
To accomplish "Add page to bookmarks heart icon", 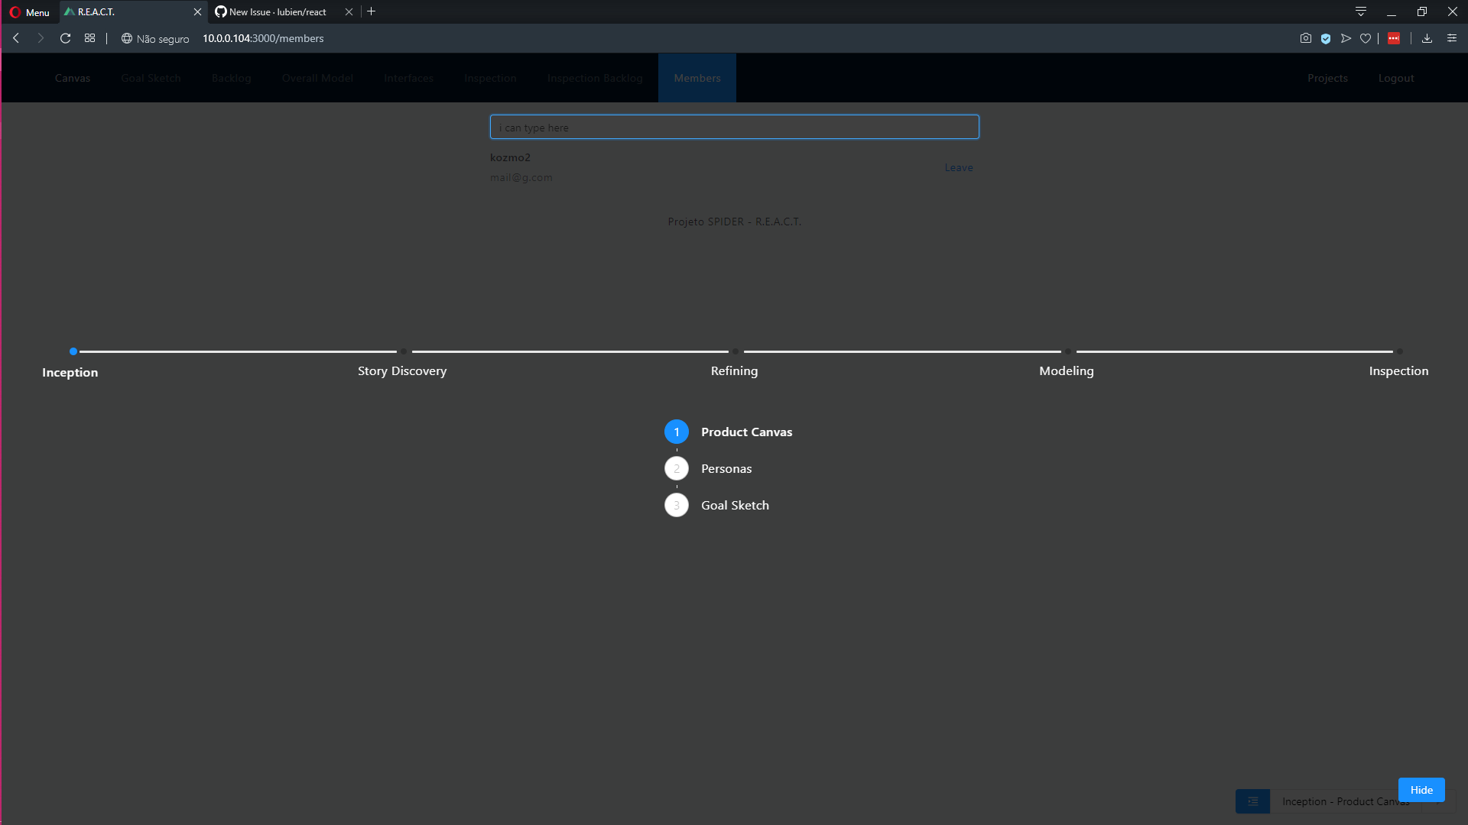I will (1366, 38).
